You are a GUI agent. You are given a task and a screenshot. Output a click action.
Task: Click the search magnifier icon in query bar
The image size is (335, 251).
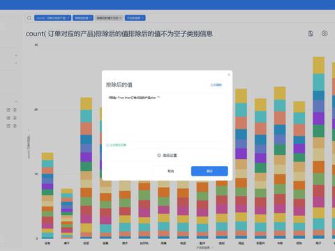coord(29,18)
